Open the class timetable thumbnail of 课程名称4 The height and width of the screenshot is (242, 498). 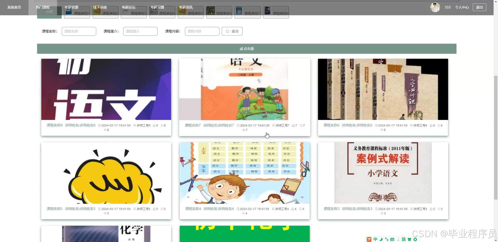[245, 173]
